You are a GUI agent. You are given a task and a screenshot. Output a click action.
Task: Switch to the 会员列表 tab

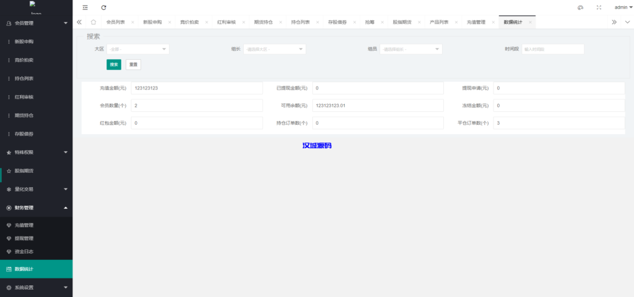[x=115, y=22]
